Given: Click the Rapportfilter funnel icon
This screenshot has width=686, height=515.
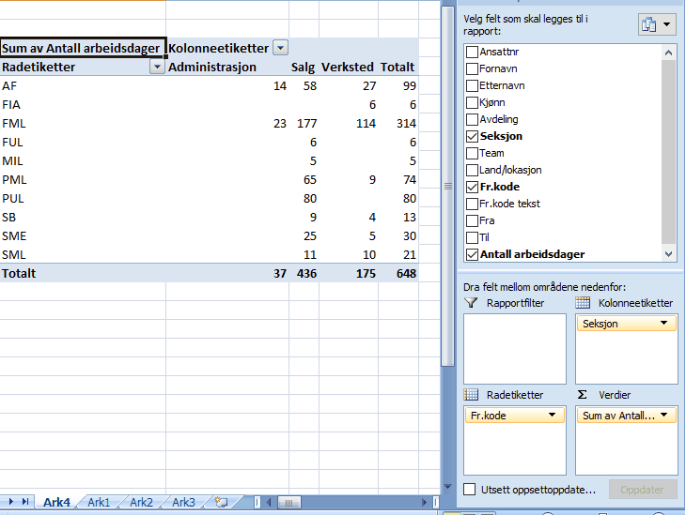Looking at the screenshot, I should pos(471,303).
